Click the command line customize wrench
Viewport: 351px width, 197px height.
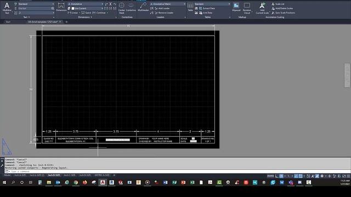click(2, 165)
